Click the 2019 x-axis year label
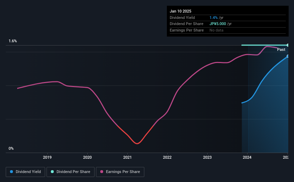The image size is (294, 182). tap(48, 157)
